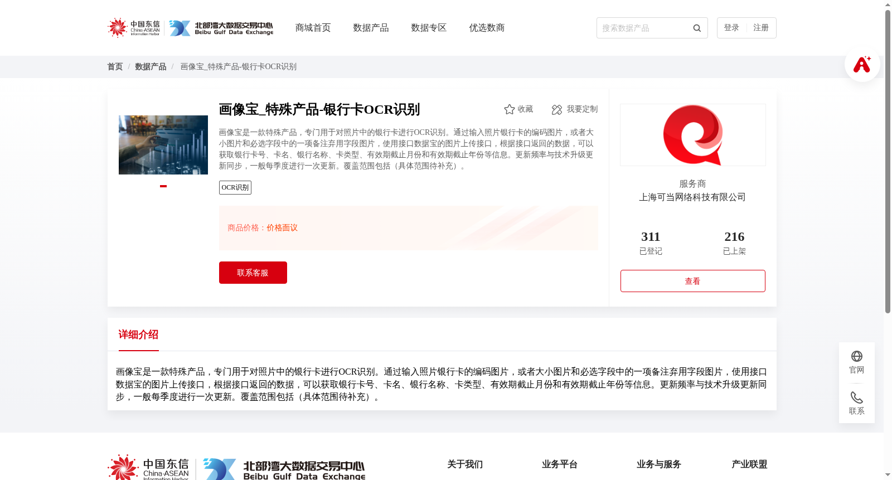This screenshot has height=480, width=892.
Task: Open 优选数商 navigation item
Action: click(487, 28)
